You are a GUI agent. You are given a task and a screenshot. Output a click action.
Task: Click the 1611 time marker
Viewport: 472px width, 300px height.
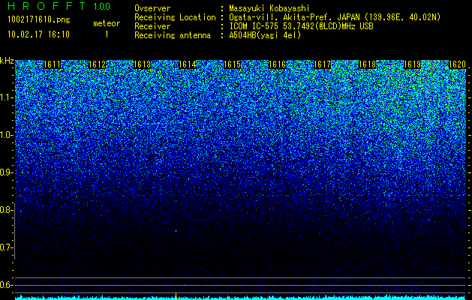point(52,64)
